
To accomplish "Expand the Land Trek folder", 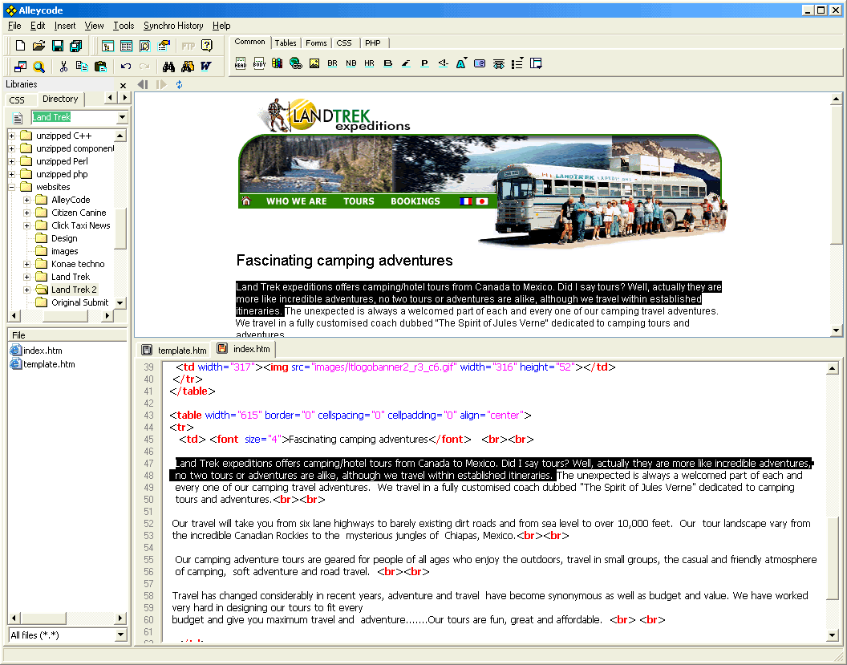I will point(26,277).
